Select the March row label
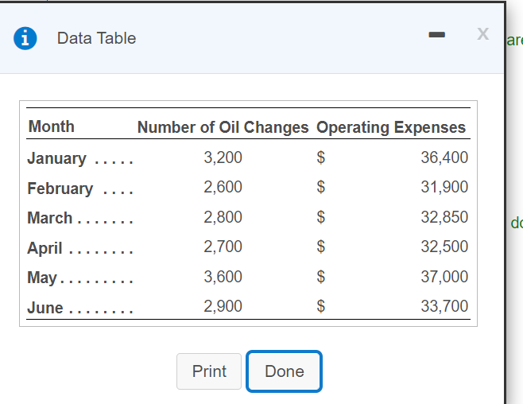The width and height of the screenshot is (523, 404). 50,218
